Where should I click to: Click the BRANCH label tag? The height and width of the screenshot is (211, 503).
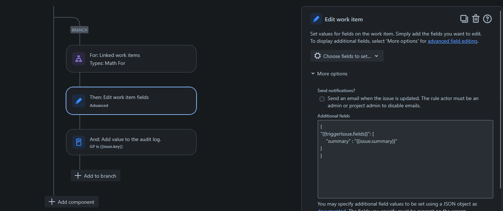pyautogui.click(x=79, y=30)
